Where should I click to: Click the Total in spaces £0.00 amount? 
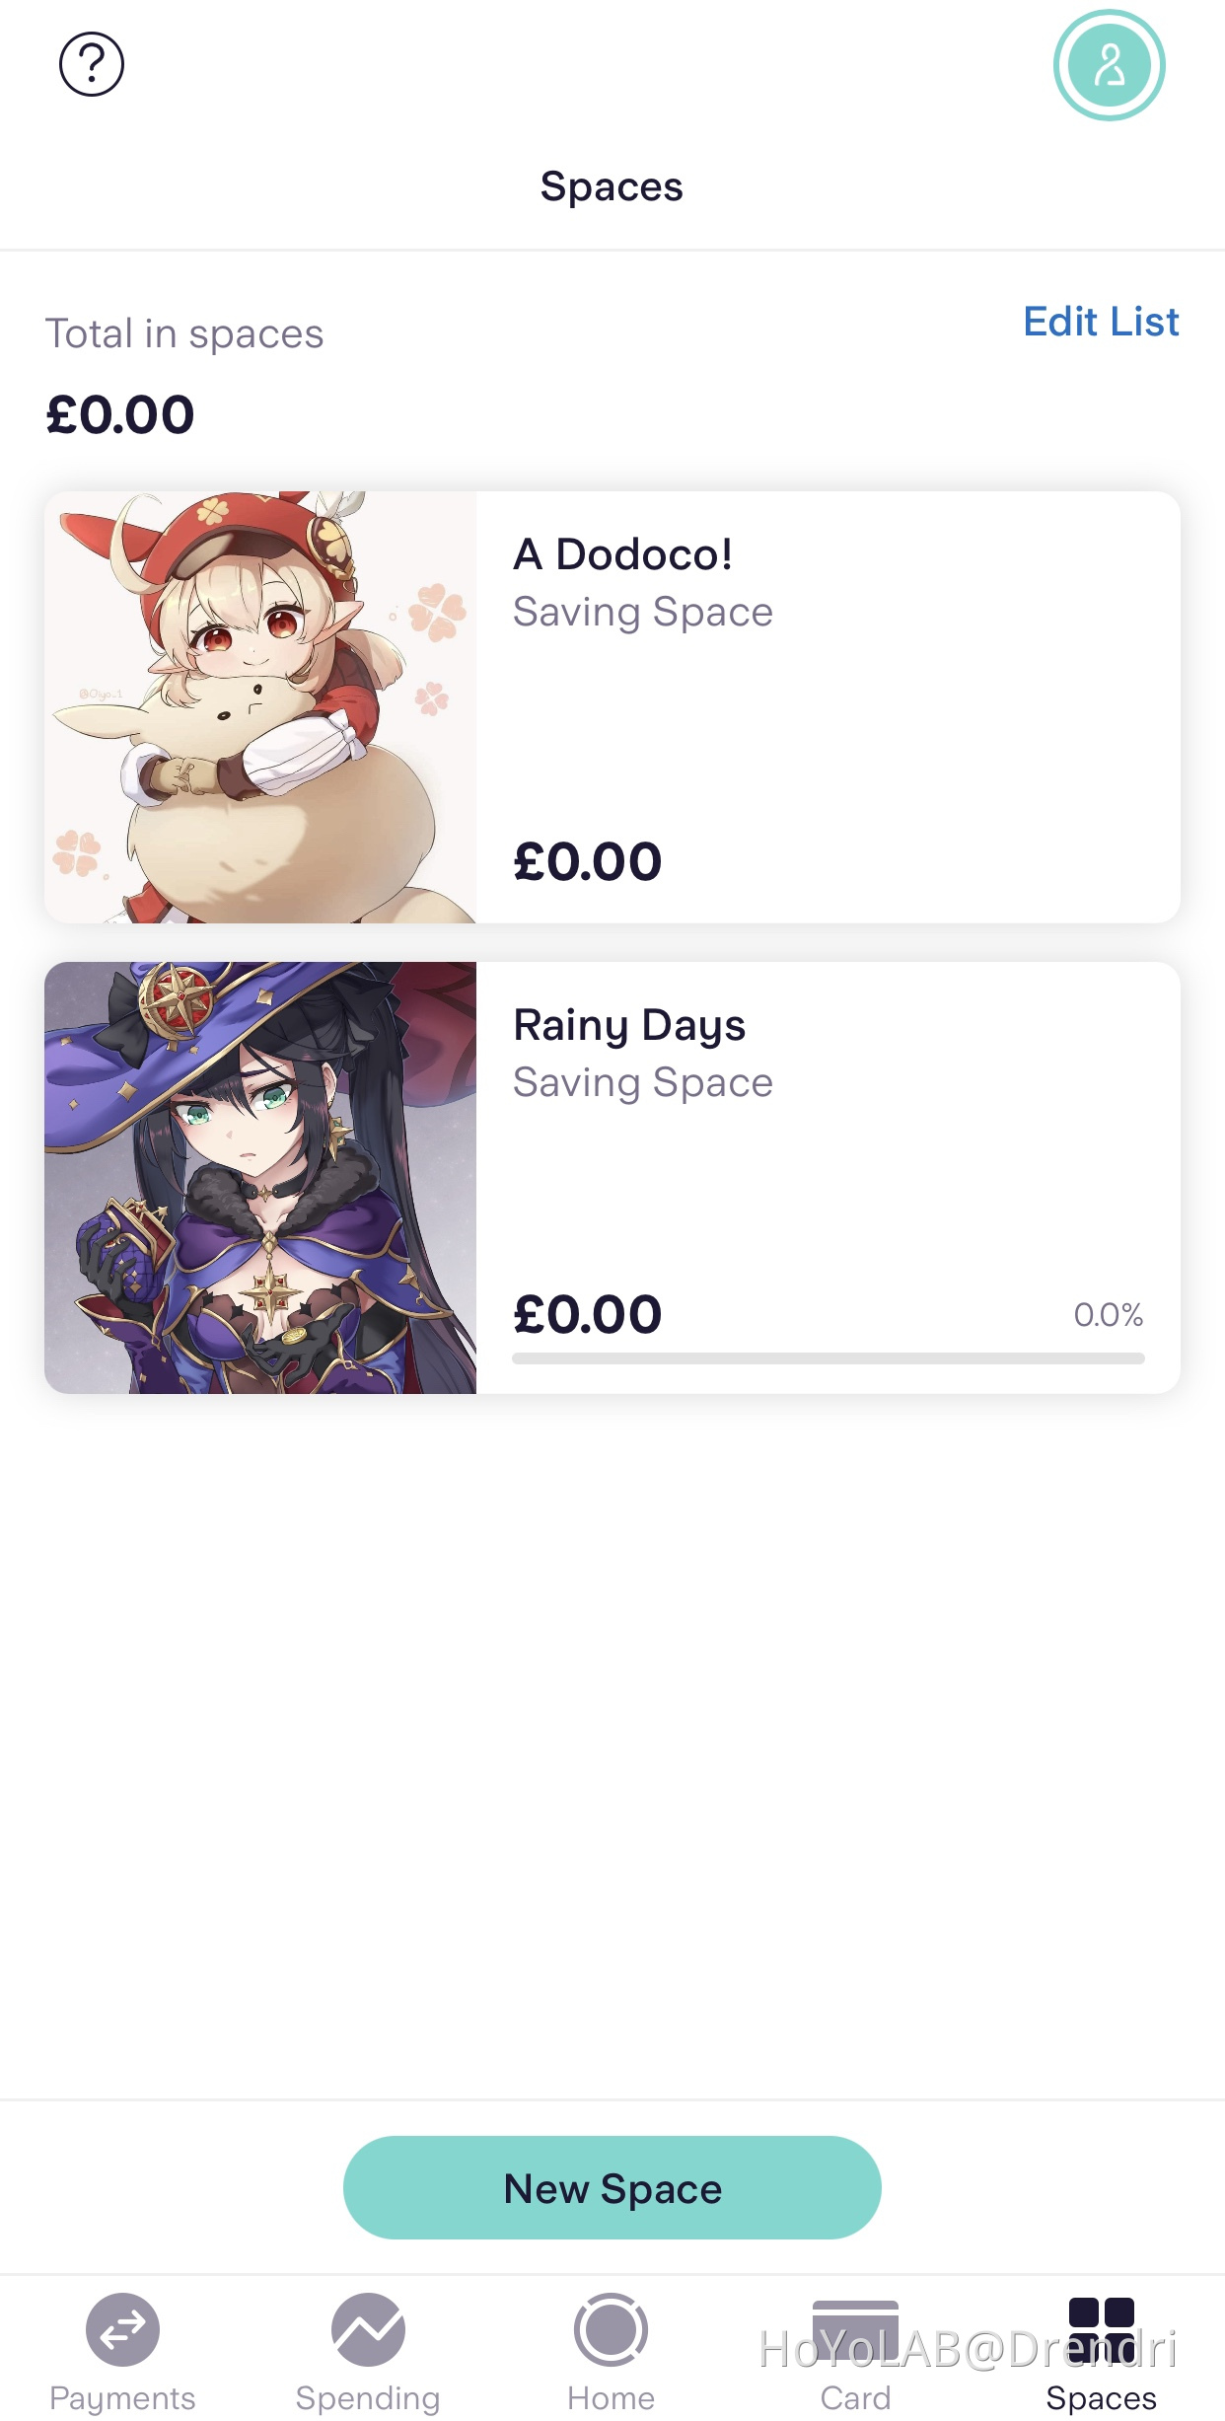coord(120,414)
